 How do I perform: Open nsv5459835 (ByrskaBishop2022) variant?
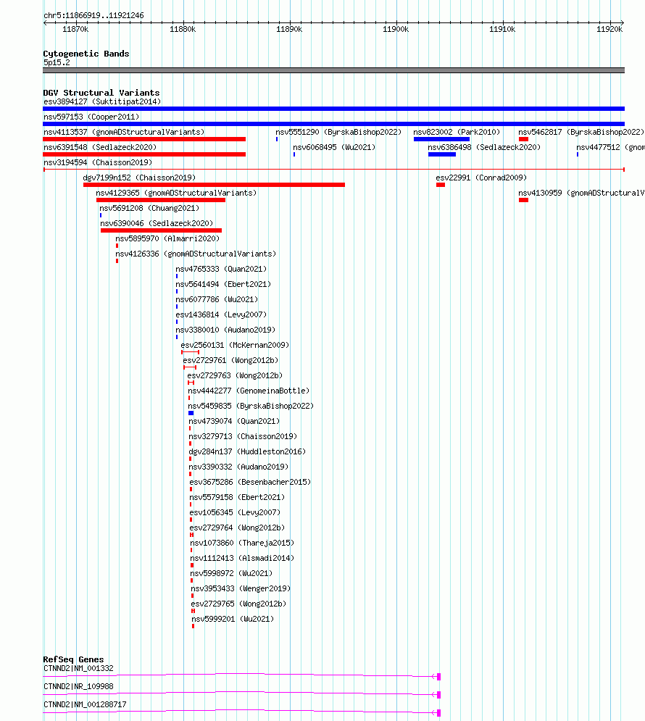(251, 406)
